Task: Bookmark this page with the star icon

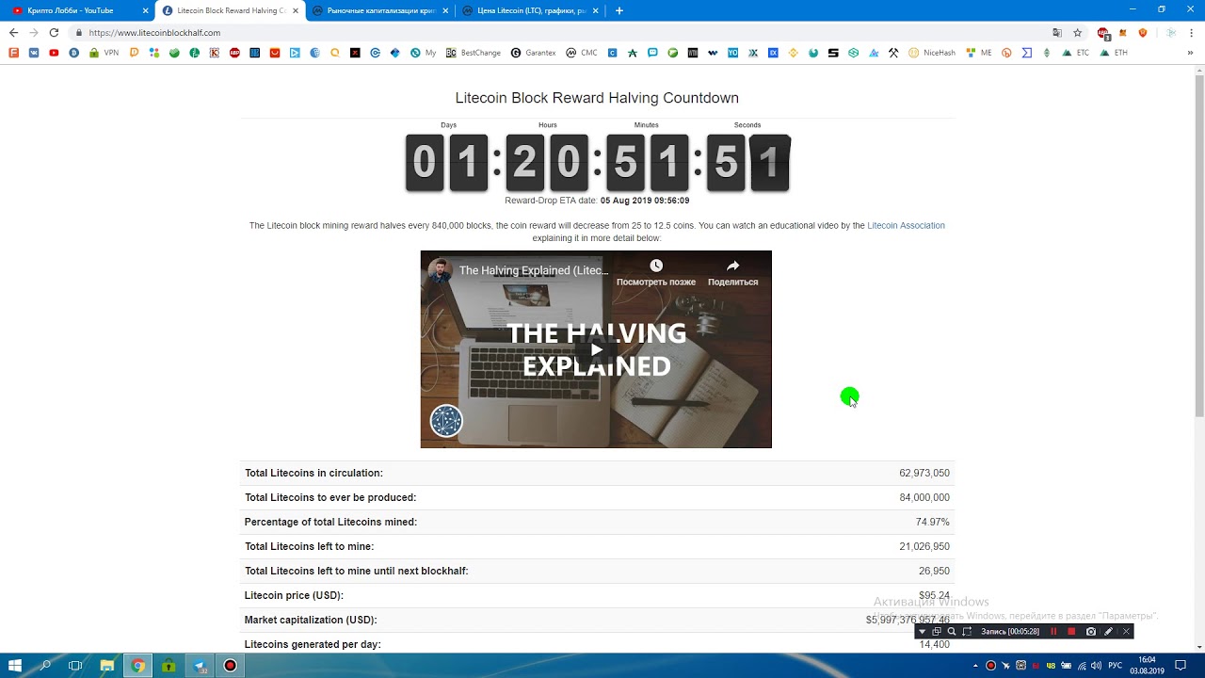Action: (x=1078, y=32)
